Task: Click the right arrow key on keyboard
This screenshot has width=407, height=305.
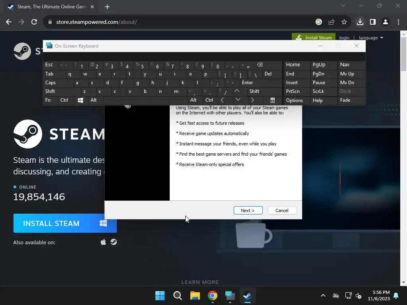Action: pyautogui.click(x=252, y=100)
